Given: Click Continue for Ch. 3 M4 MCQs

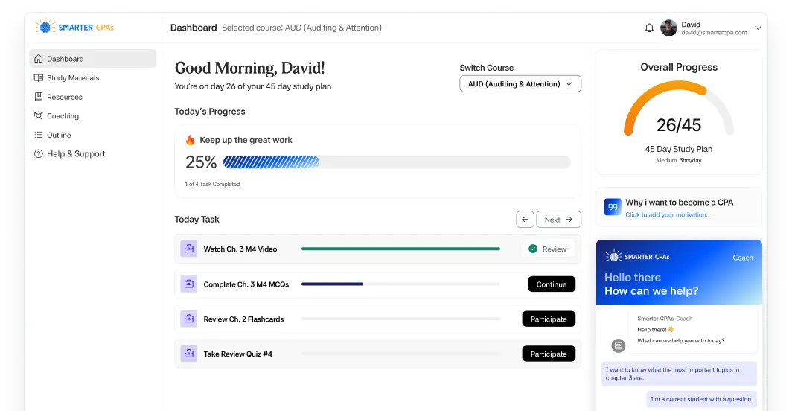Looking at the screenshot, I should coord(552,284).
